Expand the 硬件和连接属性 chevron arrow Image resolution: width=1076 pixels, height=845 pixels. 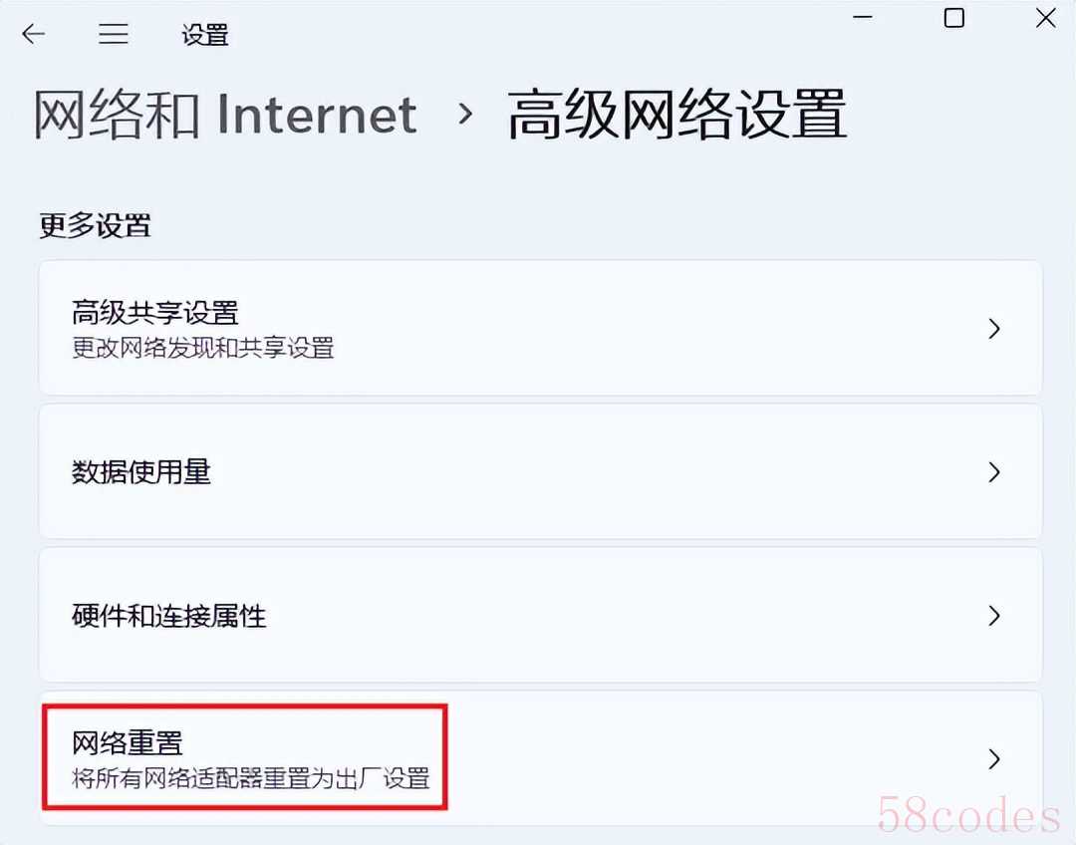point(993,616)
